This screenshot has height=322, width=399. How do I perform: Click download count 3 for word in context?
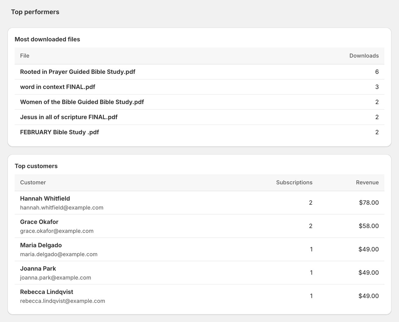pos(377,87)
